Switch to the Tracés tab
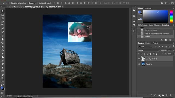 click(x=156, y=43)
